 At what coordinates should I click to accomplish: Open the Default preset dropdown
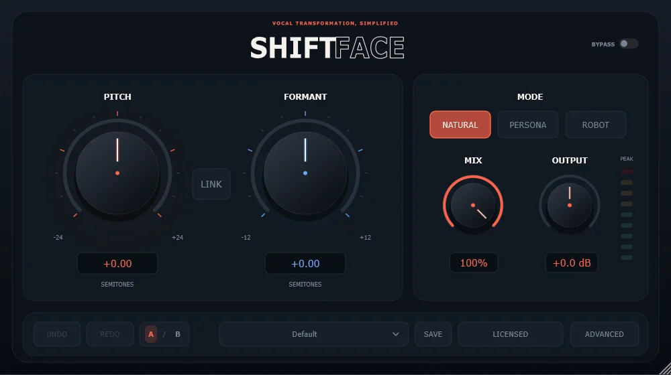tap(313, 334)
